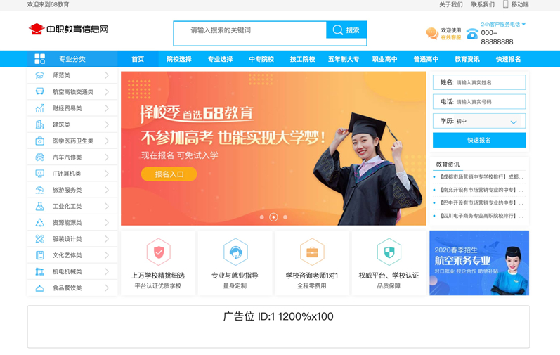560x355 pixels.
Task: Click the 汽车汽修类 car icon
Action: tap(39, 157)
